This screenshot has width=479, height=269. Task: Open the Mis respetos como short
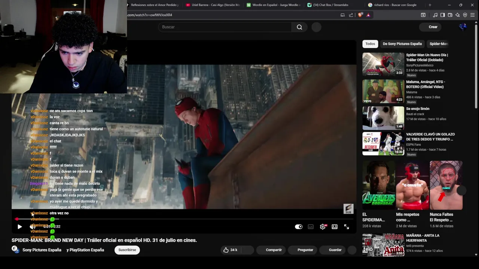[x=412, y=185]
